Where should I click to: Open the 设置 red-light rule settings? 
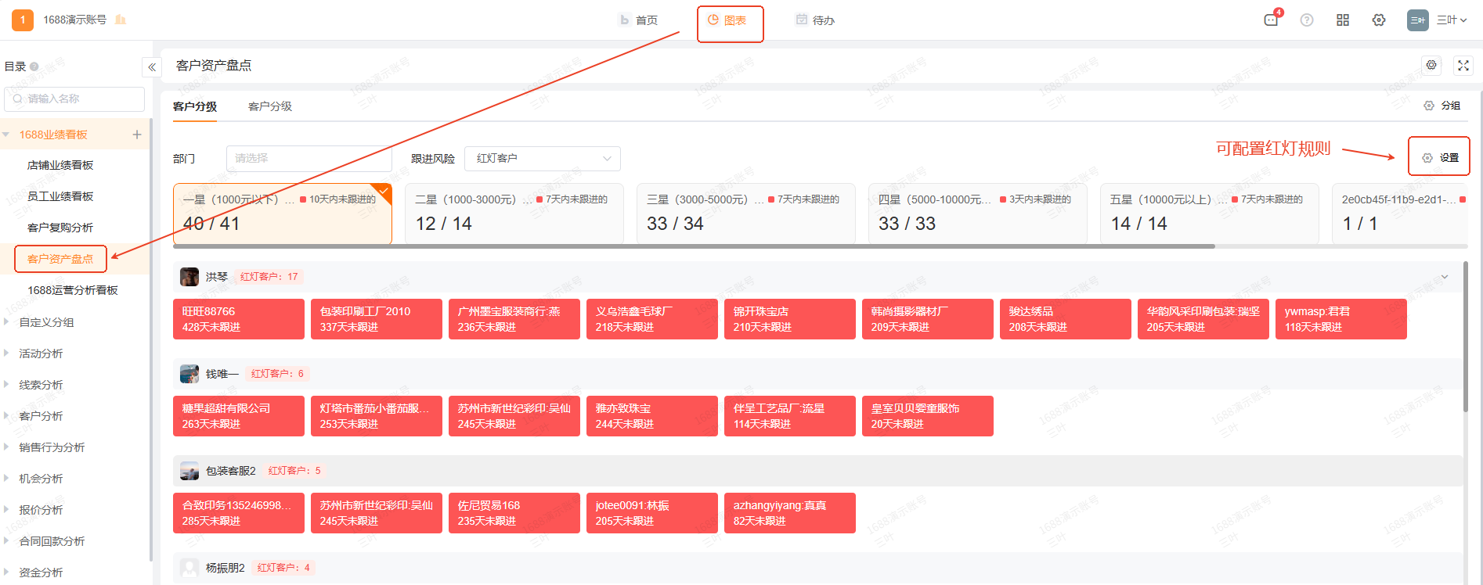click(1441, 158)
